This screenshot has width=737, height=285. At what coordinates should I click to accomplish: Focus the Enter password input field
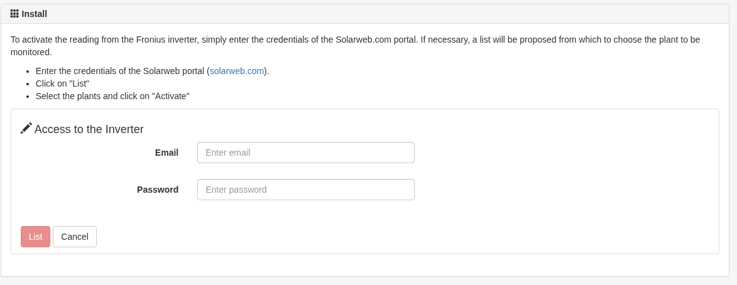[305, 190]
